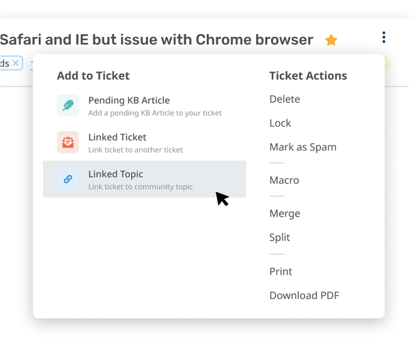Select Delete from Ticket Actions
This screenshot has width=415, height=342.
tap(285, 99)
